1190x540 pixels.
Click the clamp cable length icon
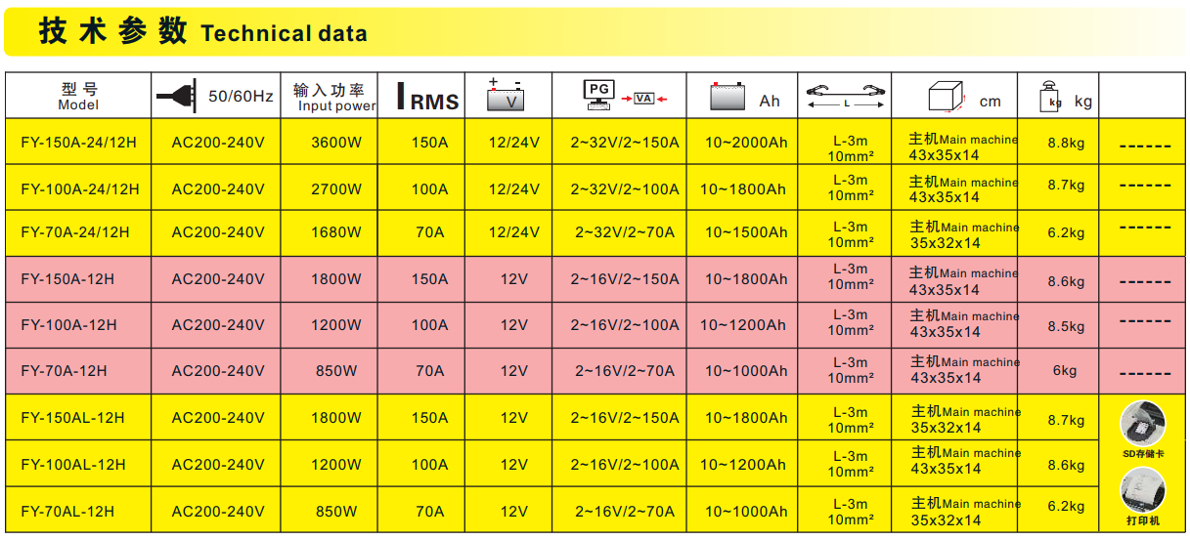[x=845, y=96]
